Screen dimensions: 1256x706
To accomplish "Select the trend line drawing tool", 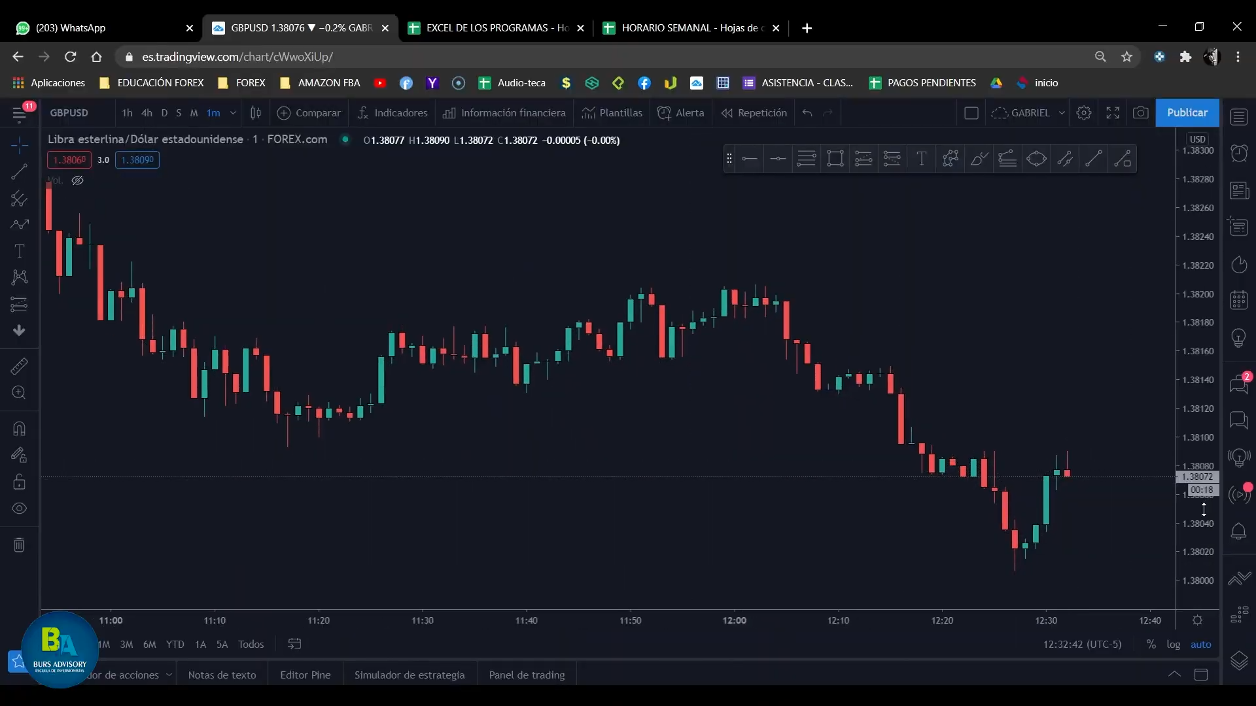I will coord(19,172).
